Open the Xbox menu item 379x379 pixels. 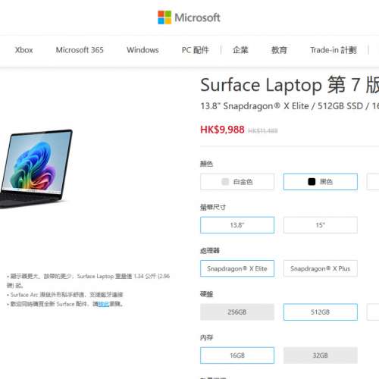coord(23,50)
